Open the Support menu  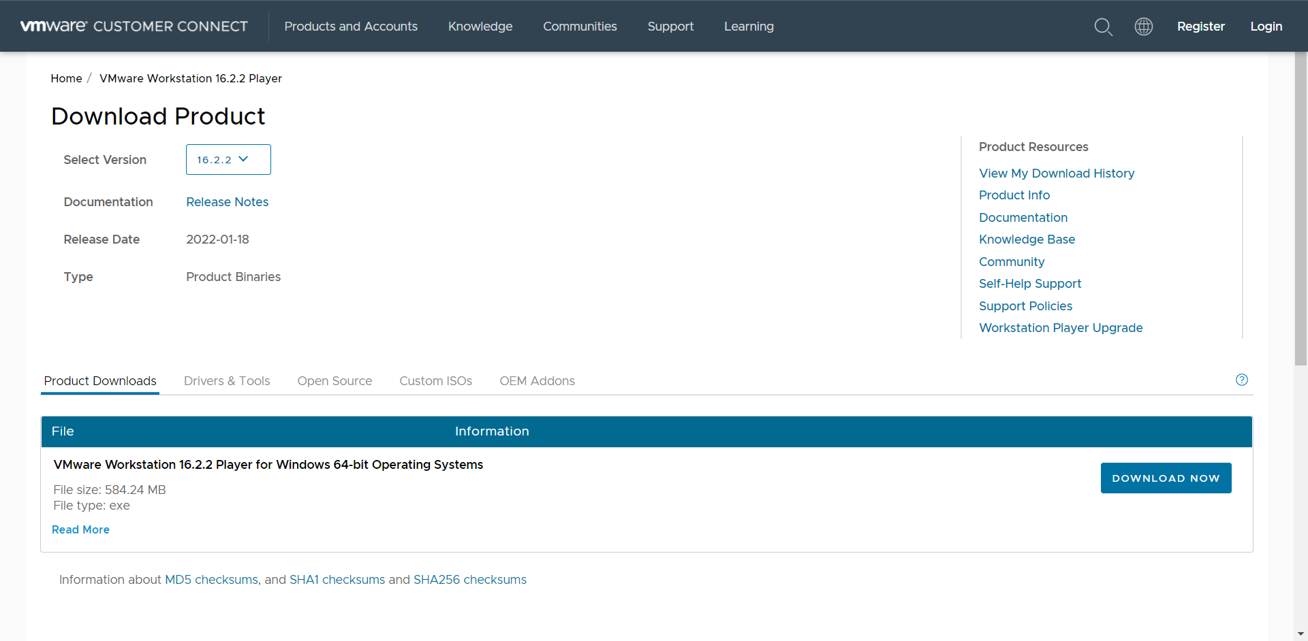tap(670, 27)
